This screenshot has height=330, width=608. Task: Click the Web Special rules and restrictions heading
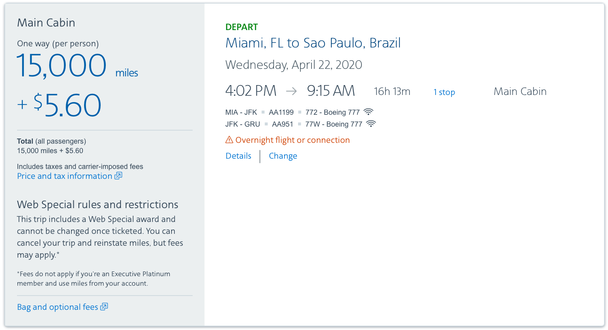tap(98, 205)
